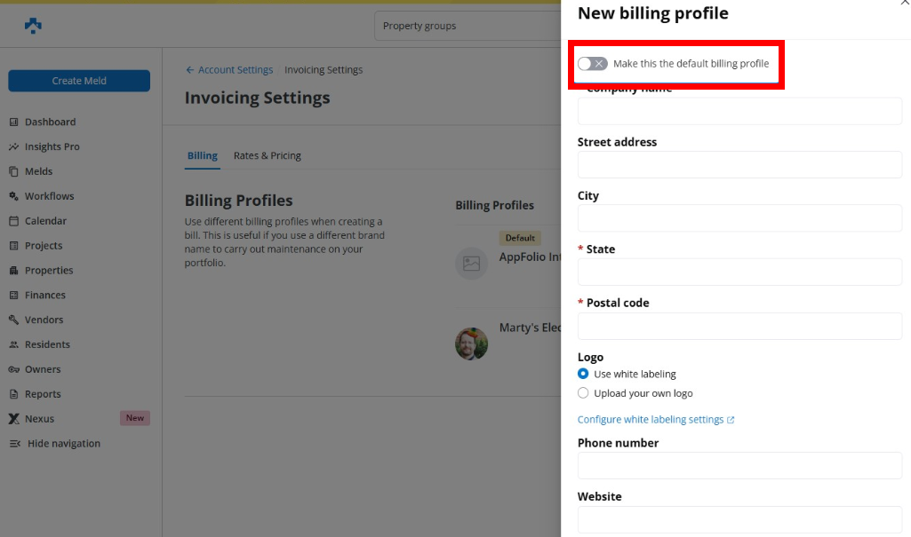This screenshot has height=537, width=911.
Task: Open the Calendar sidebar item
Action: 45,221
